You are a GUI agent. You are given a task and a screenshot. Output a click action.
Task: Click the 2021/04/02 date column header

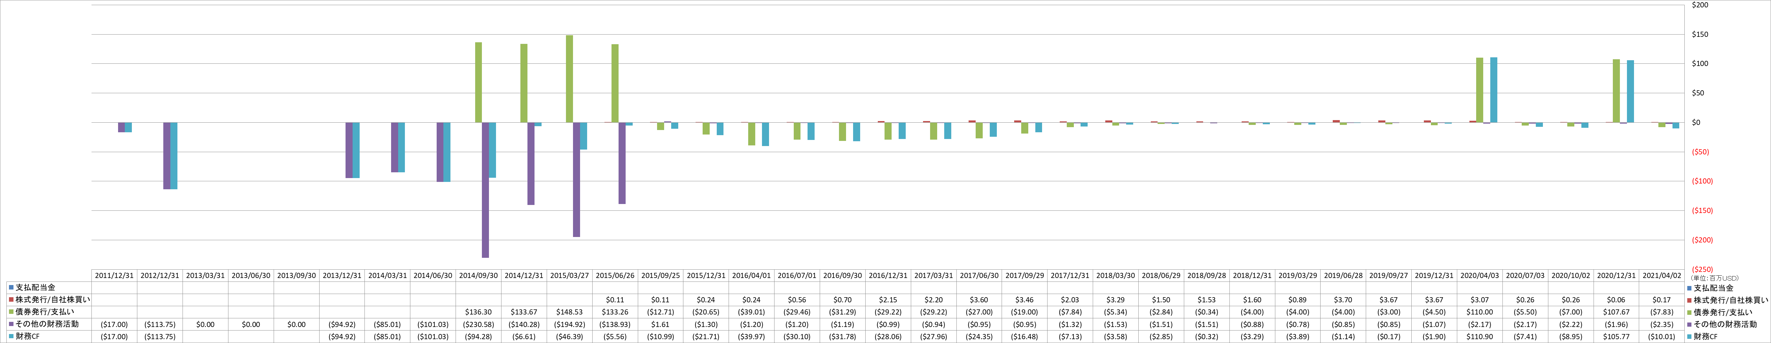pos(1662,276)
